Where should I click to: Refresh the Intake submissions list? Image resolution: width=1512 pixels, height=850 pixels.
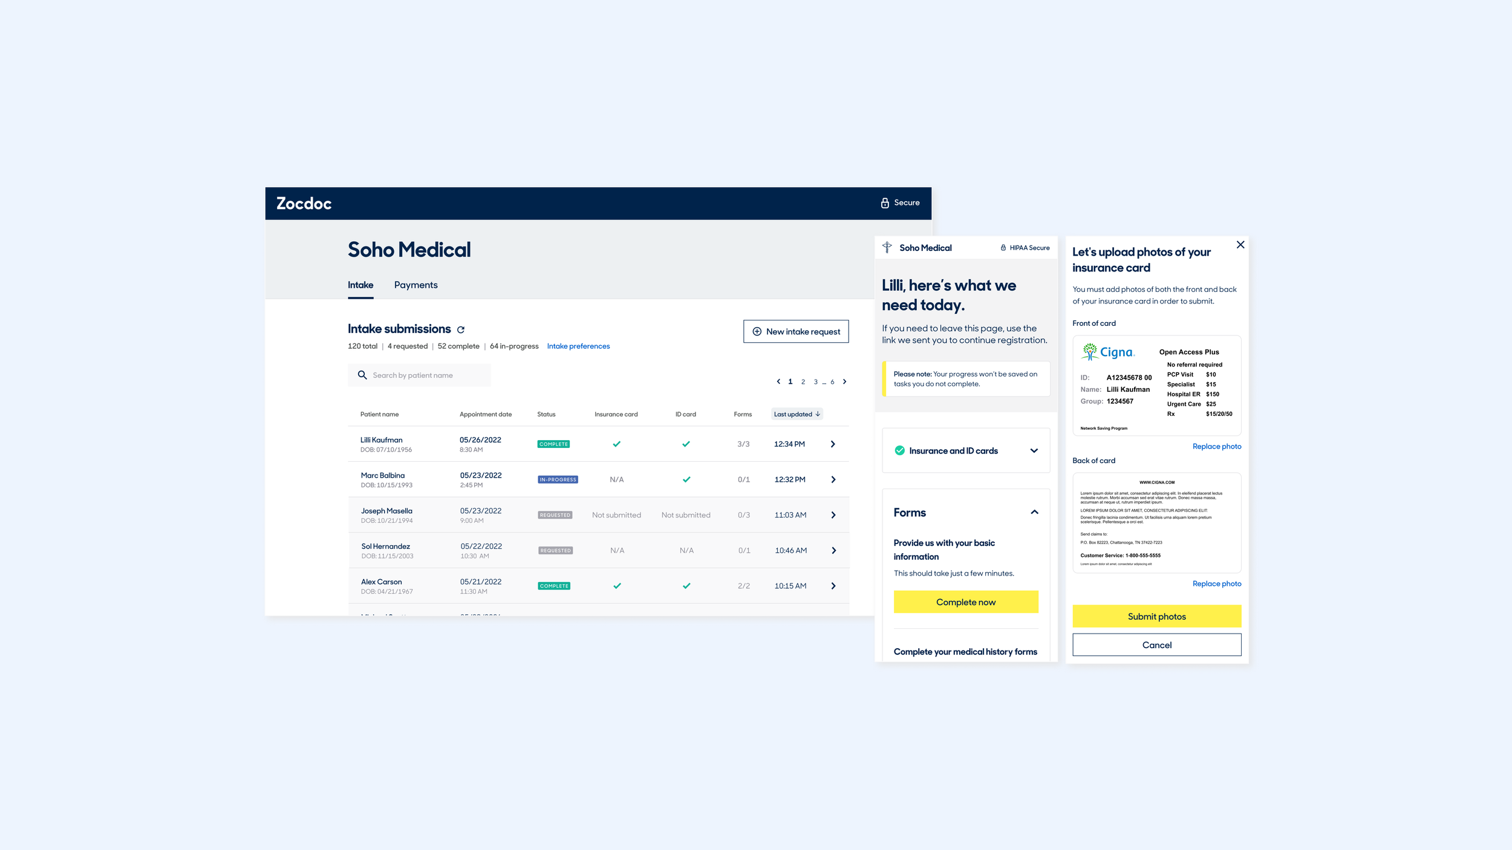(x=461, y=329)
